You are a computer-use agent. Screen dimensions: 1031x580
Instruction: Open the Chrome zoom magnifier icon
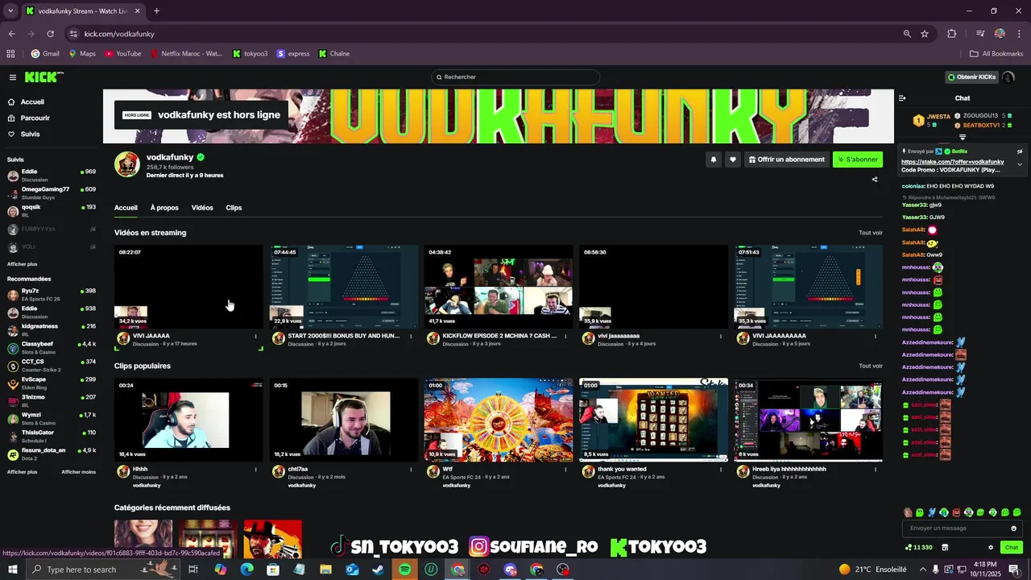point(907,34)
